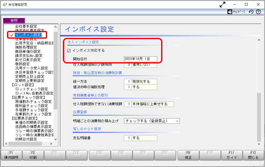This screenshot has height=167, width=265.
Task: Click the tree list scroll up arrow
Action: (55, 27)
